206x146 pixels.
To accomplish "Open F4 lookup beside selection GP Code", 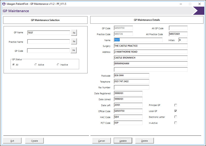I will click(74, 50).
